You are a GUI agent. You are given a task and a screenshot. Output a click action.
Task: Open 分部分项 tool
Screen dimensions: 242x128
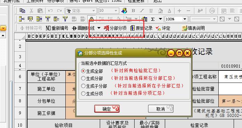(115, 28)
